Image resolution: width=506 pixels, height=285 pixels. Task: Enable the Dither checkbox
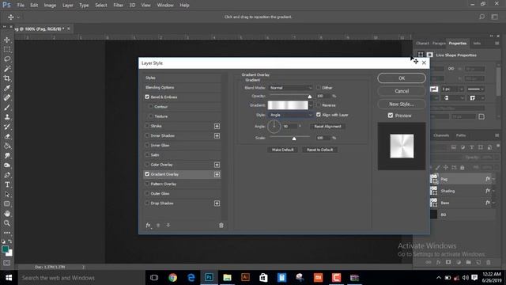pyautogui.click(x=319, y=88)
